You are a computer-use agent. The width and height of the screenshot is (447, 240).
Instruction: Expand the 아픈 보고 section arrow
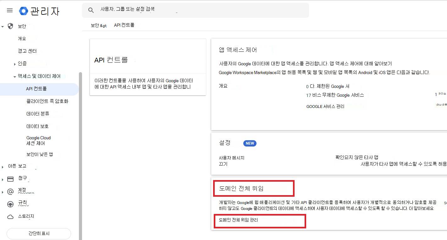point(3,167)
